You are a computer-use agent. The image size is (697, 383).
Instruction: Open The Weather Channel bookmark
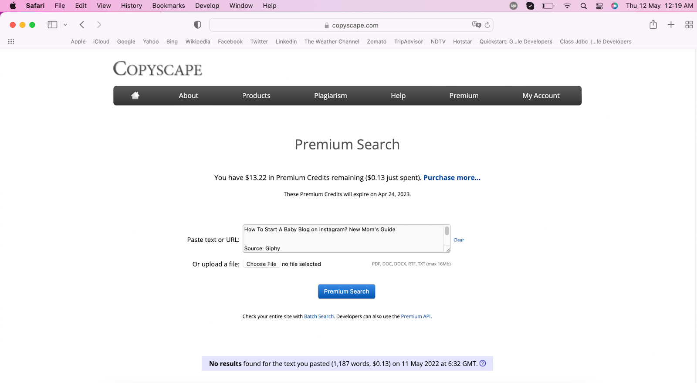[332, 42]
